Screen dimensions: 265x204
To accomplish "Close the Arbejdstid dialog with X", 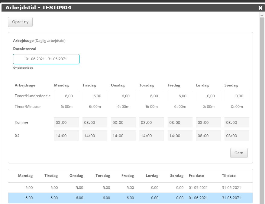I will click(x=260, y=8).
